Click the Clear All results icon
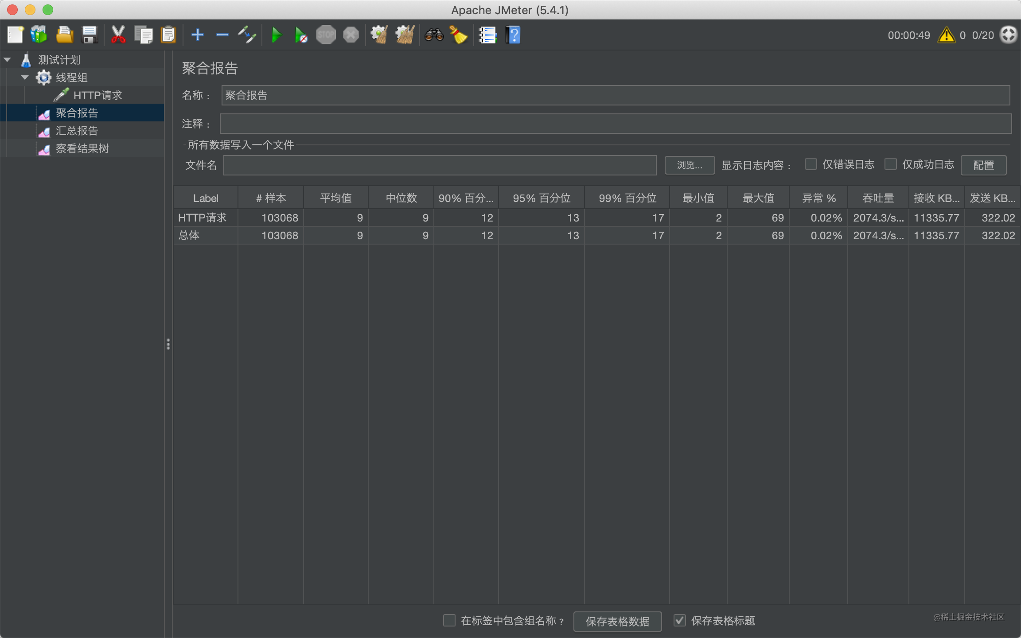Screen dimensions: 1021x638 (x=405, y=35)
